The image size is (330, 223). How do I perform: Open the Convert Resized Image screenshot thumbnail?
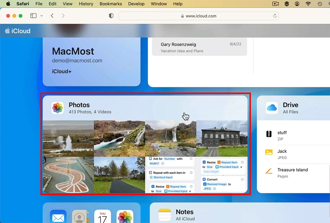click(222, 175)
